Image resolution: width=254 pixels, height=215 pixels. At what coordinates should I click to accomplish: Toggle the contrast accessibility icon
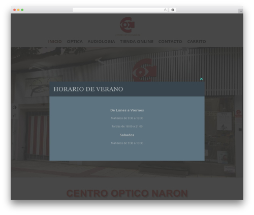(x=15, y=107)
